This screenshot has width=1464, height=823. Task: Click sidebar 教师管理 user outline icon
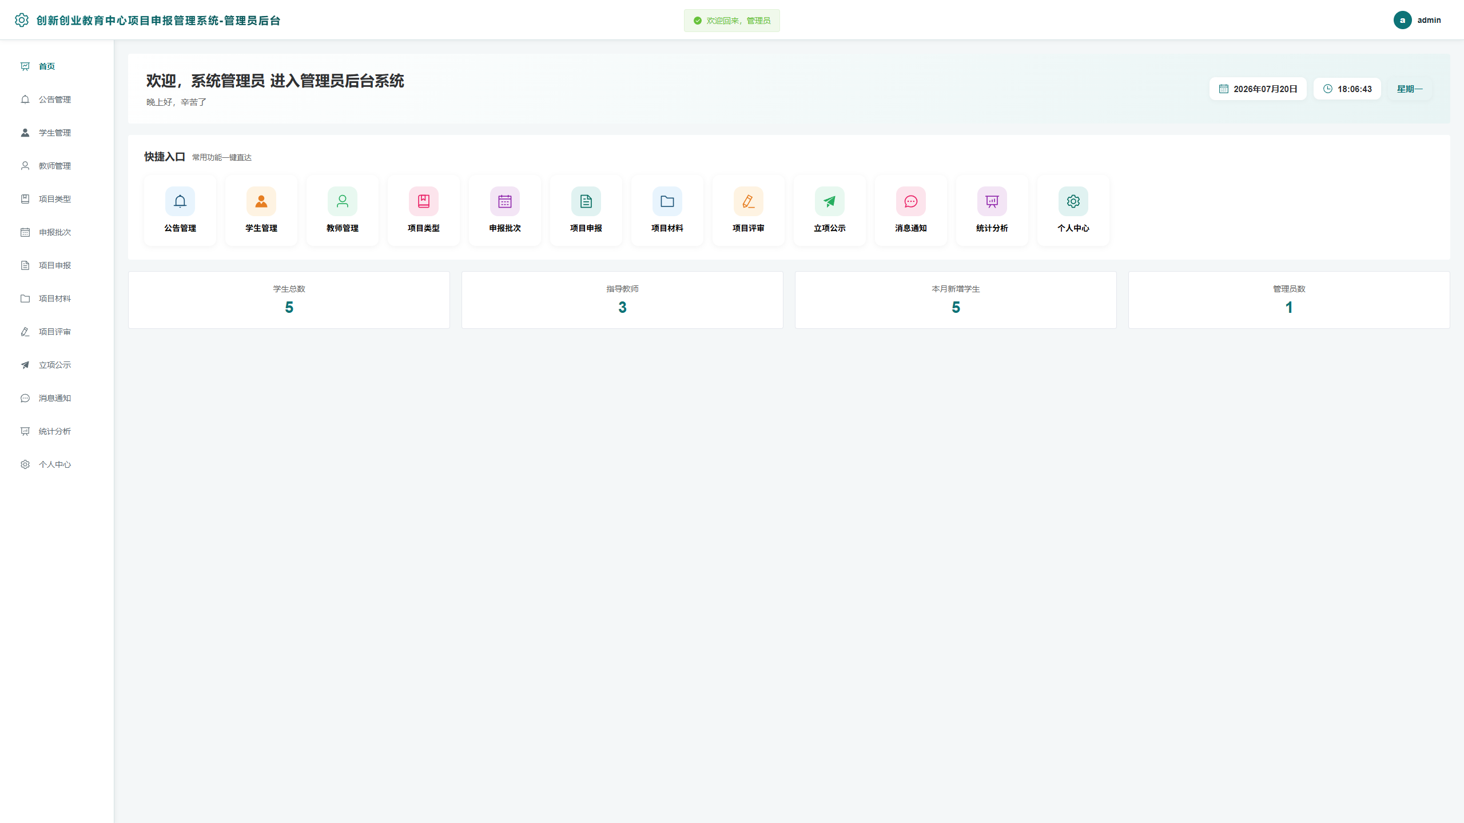pyautogui.click(x=25, y=166)
